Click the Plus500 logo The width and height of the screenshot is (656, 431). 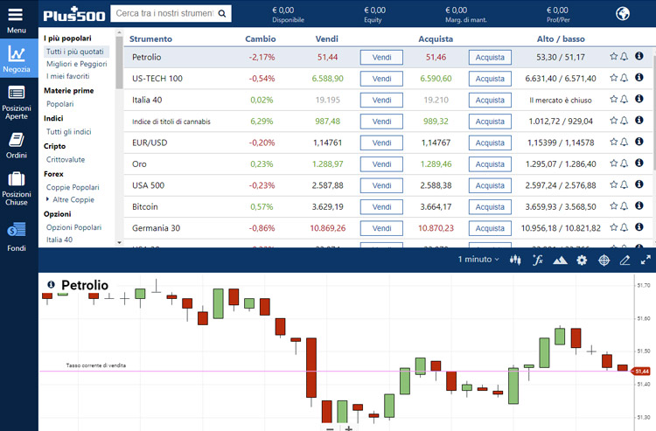[x=74, y=14]
